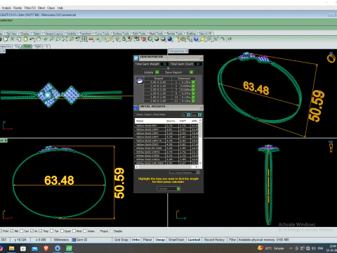The image size is (337, 253).
Task: Toggle the Quad osnap checkbox
Action: pyautogui.click(x=62, y=231)
